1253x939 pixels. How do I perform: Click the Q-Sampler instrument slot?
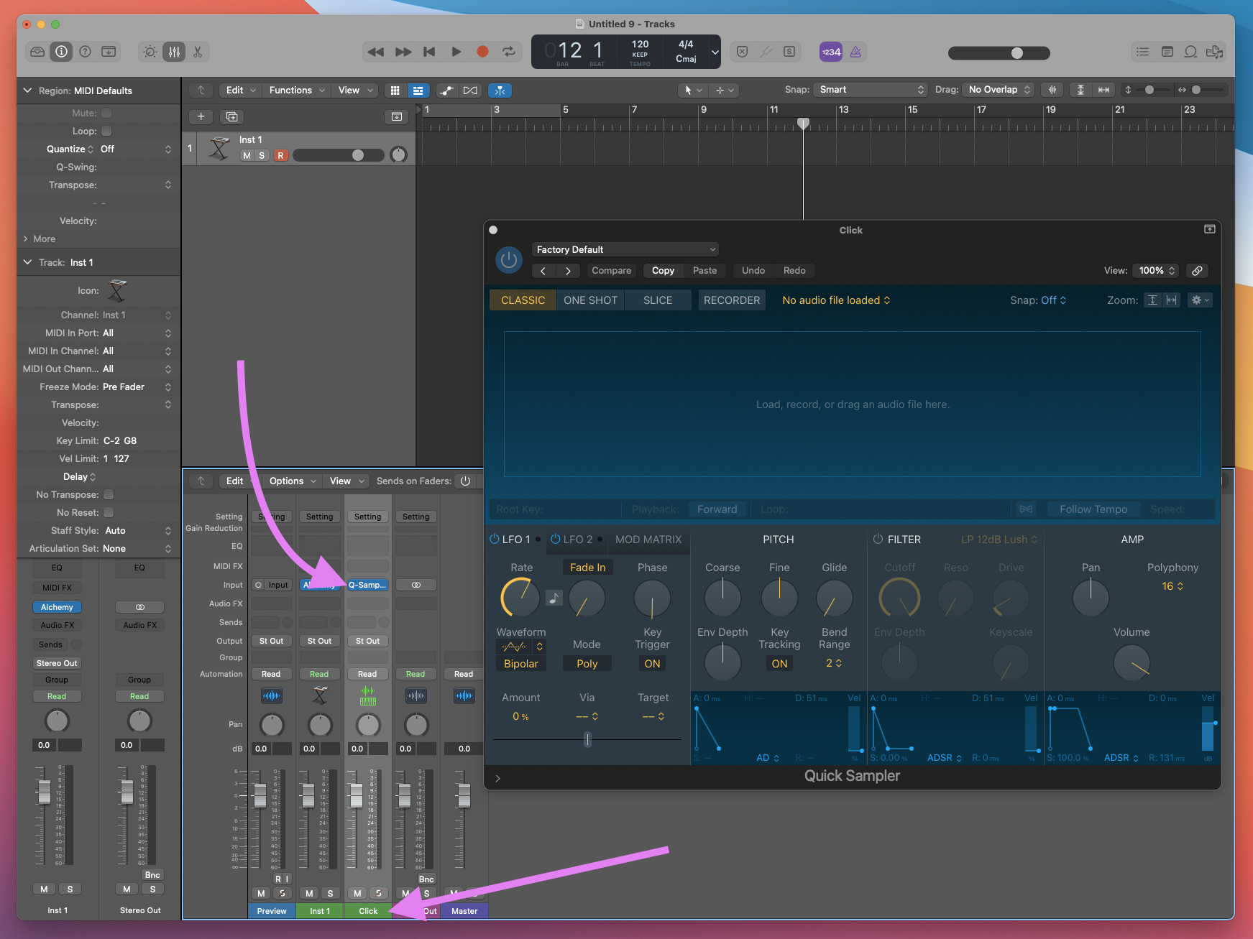point(367,585)
